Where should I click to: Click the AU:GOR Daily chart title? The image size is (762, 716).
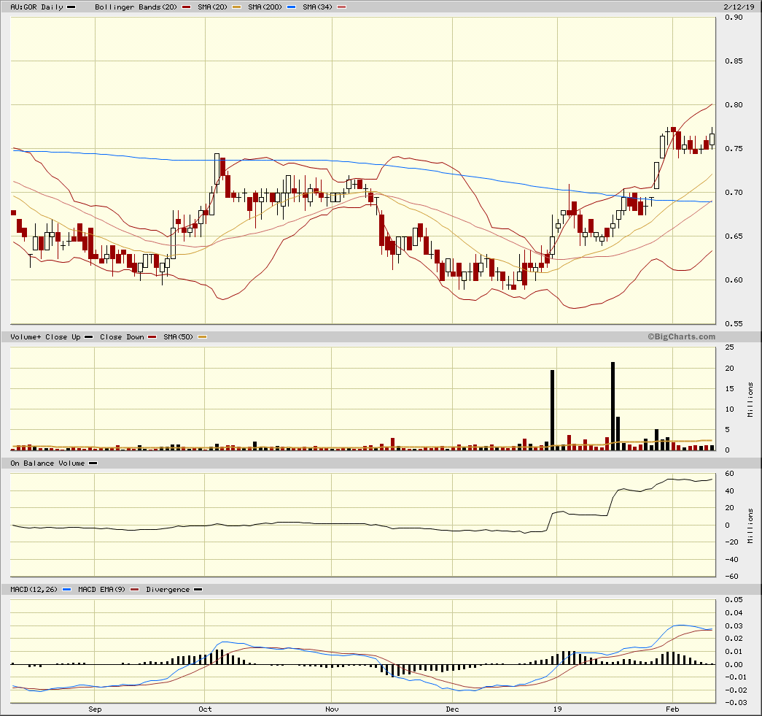pos(37,7)
